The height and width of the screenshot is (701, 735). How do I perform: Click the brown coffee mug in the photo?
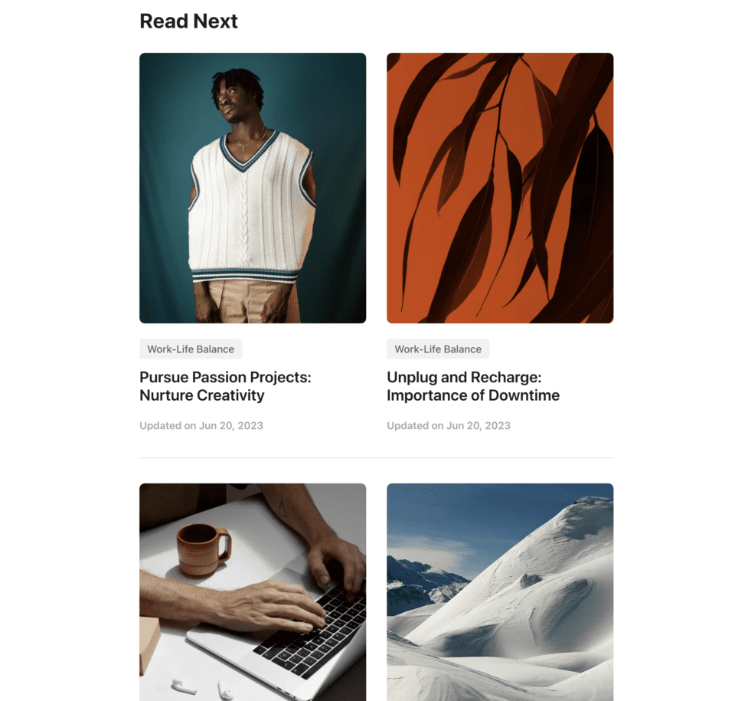tap(203, 549)
